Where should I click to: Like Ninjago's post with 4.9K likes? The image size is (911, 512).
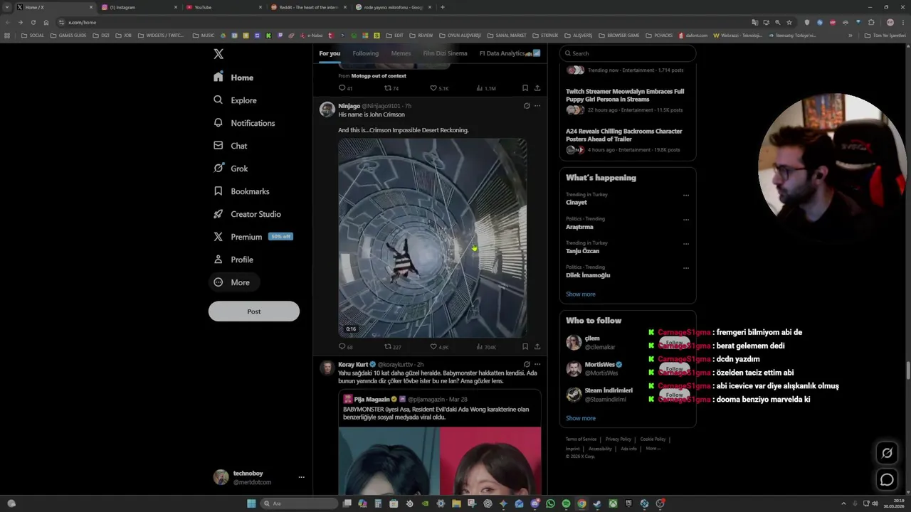point(439,347)
